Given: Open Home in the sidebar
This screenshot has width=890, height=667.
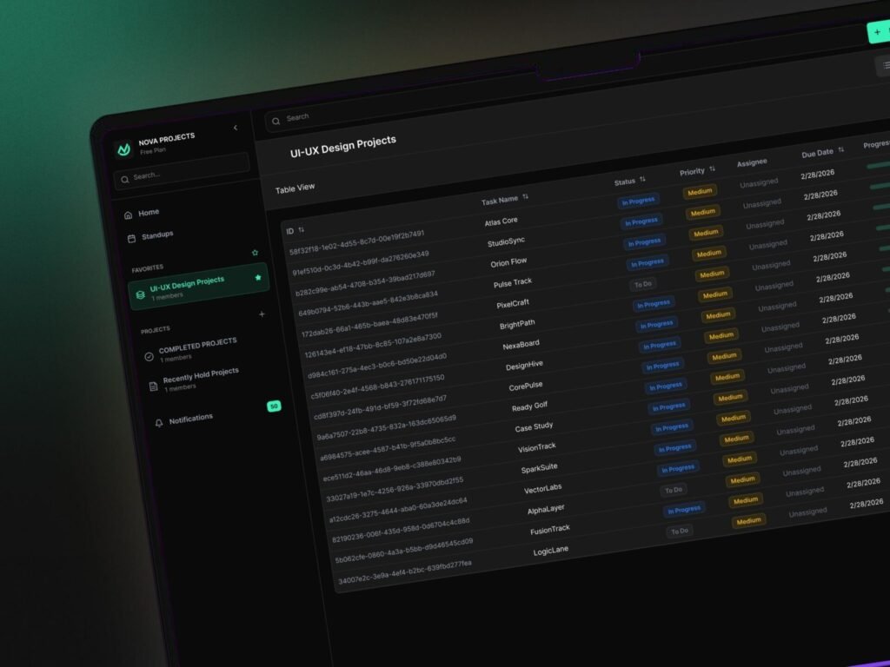Looking at the screenshot, I should point(149,213).
